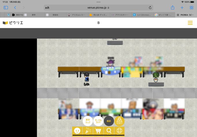Open the Safari sidebar panel
The width and height of the screenshot is (197, 137).
coord(6,7)
